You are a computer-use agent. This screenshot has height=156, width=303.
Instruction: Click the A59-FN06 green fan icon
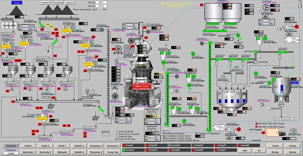pos(193,53)
